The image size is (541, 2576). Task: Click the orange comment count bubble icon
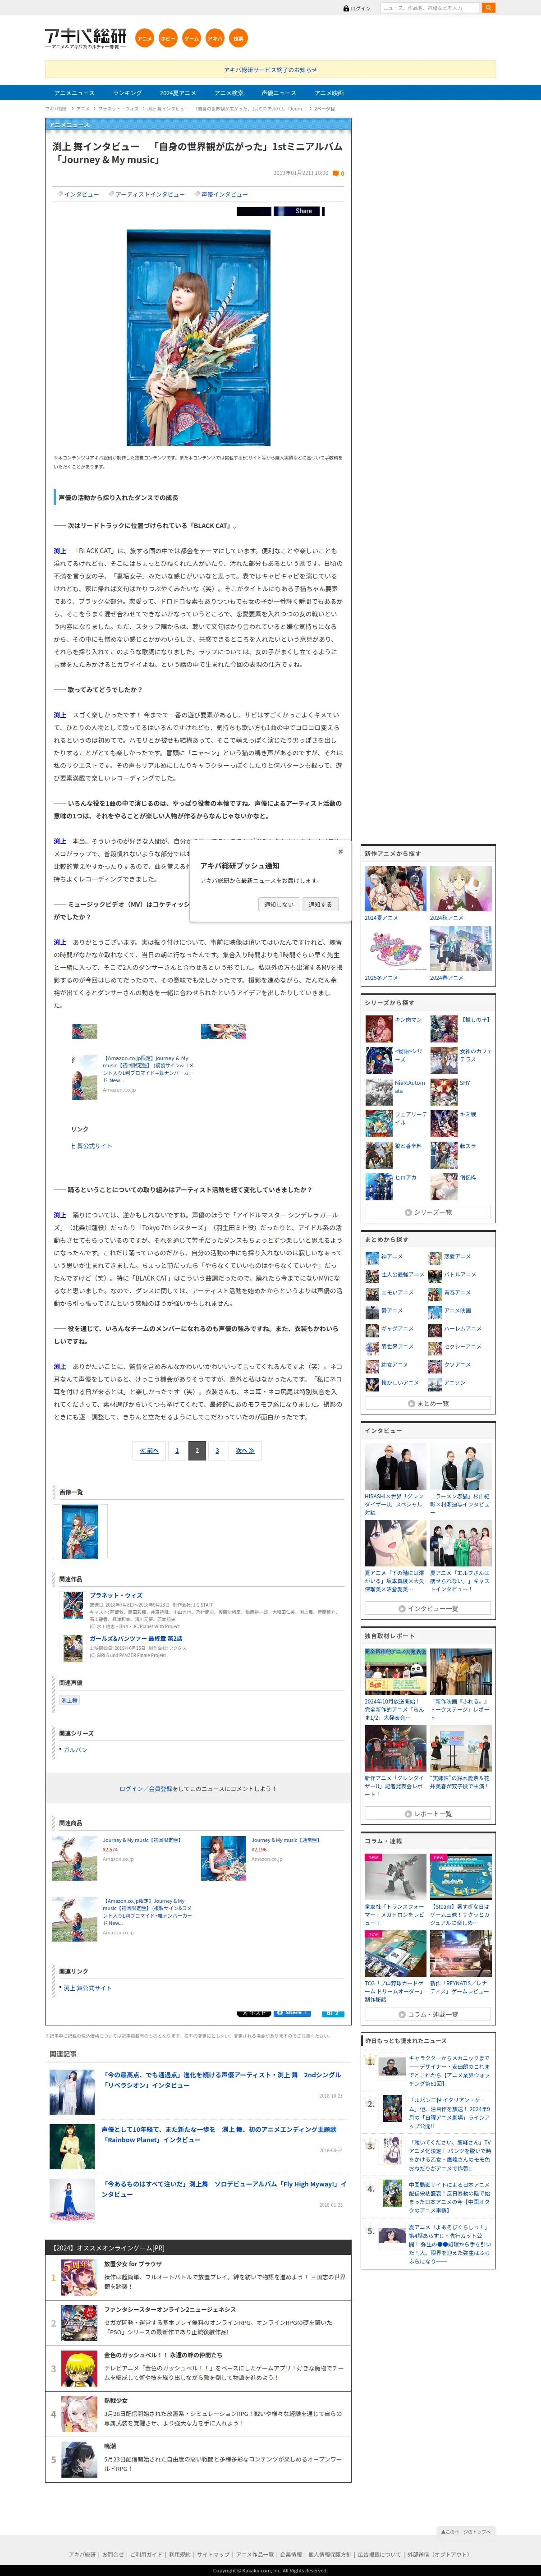[336, 173]
